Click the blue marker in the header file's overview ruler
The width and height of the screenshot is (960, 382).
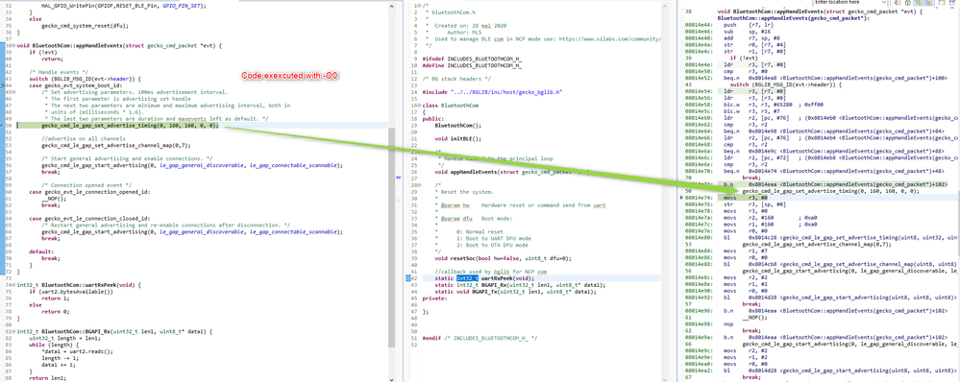[x=399, y=177]
